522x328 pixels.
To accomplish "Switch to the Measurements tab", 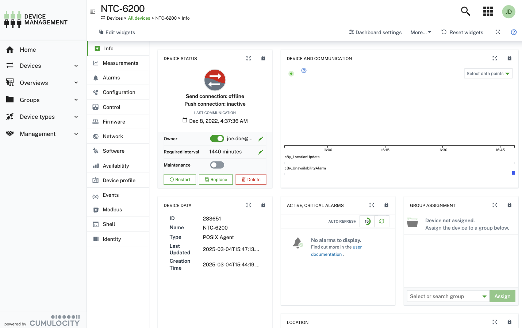I will point(120,63).
